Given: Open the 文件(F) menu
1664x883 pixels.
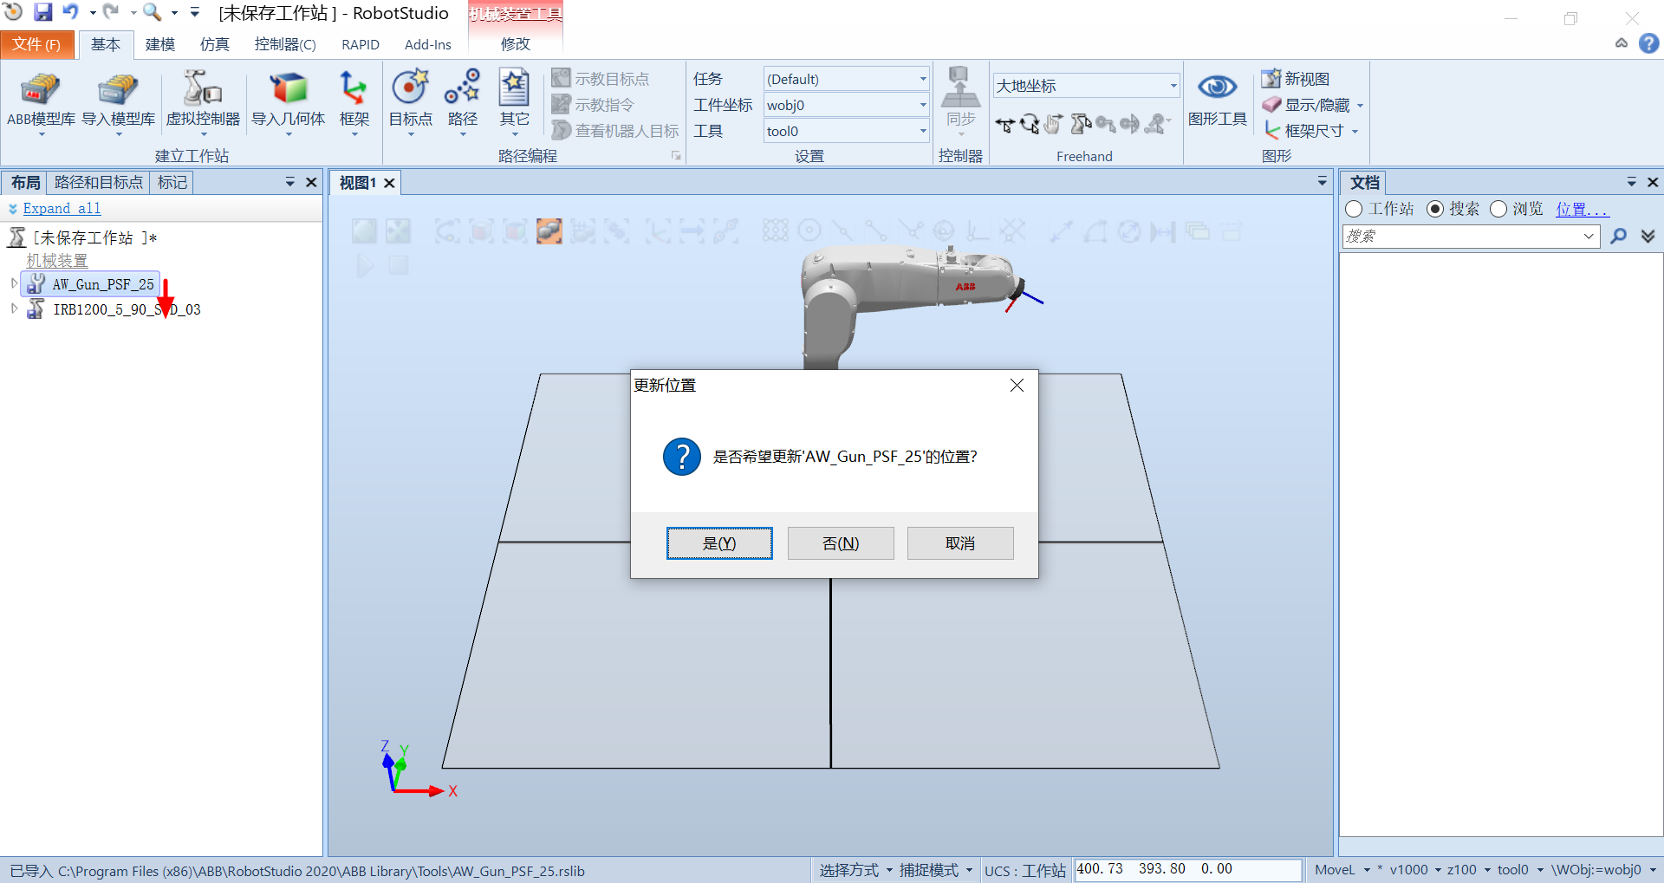Looking at the screenshot, I should pos(36,44).
